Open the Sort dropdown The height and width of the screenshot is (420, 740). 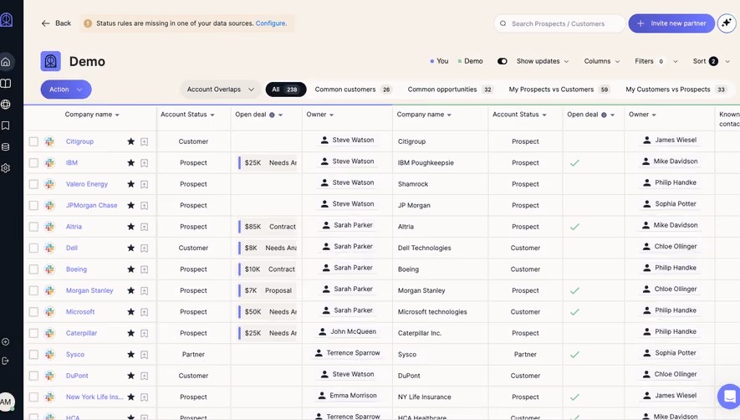click(712, 61)
